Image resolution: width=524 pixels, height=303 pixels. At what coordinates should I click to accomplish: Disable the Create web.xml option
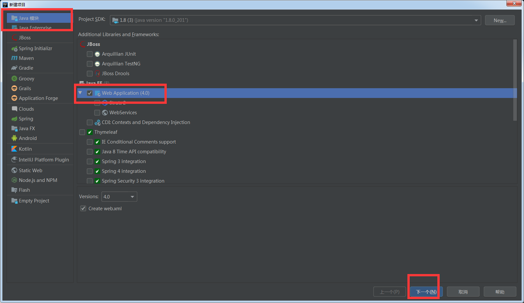click(83, 208)
